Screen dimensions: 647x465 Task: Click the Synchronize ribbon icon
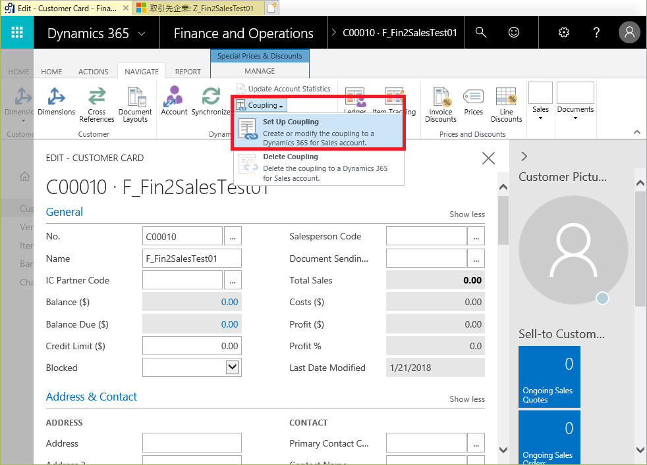(210, 101)
